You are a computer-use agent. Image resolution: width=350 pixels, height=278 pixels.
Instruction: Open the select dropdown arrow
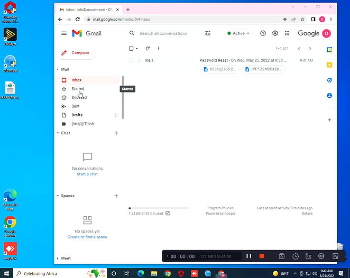[136, 49]
